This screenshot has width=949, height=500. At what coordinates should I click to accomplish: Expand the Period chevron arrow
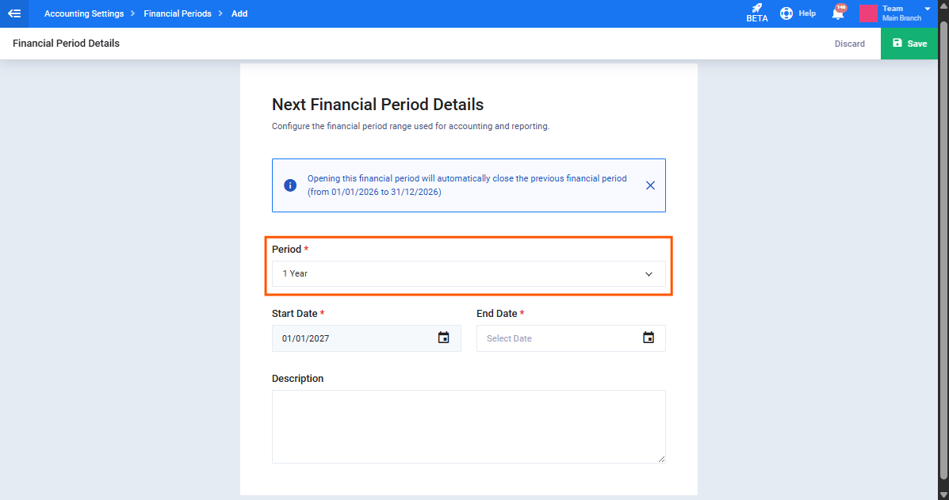pos(649,274)
